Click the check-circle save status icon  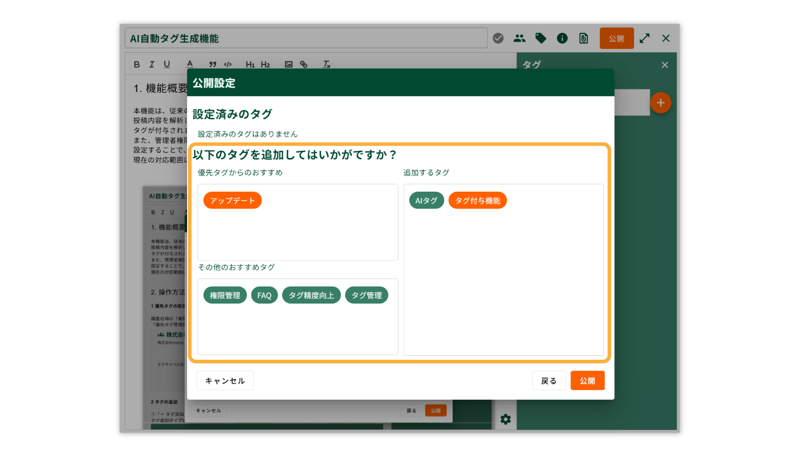tap(498, 38)
